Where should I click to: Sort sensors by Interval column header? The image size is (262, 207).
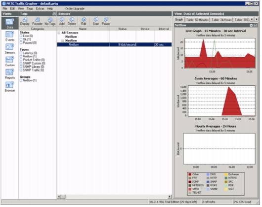pyautogui.click(x=164, y=29)
